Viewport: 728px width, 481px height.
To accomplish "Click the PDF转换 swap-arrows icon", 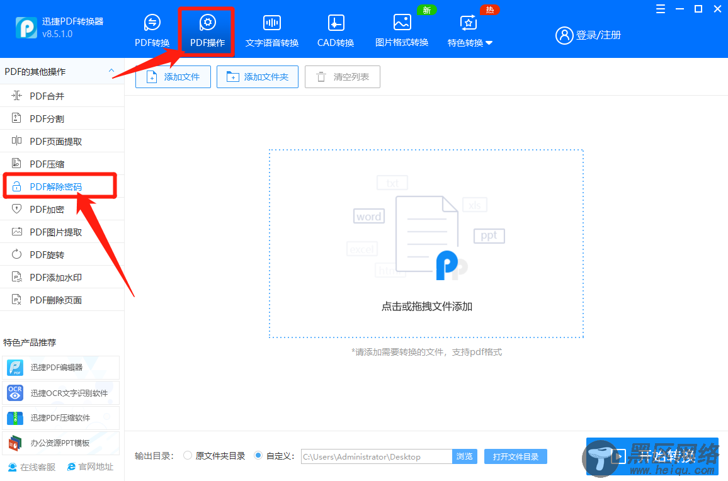I will (x=152, y=22).
